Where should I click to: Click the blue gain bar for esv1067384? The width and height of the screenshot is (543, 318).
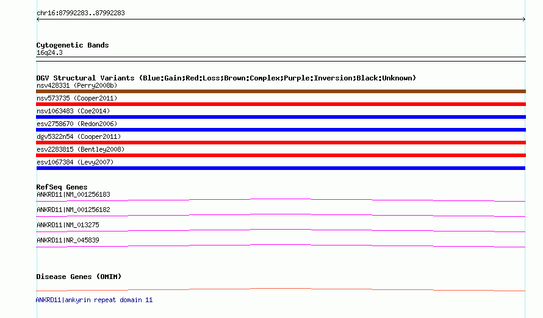(x=281, y=168)
